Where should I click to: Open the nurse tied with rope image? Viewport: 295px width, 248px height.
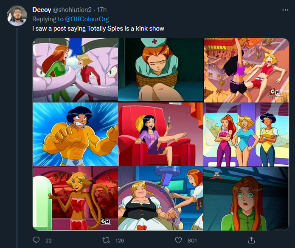[x=161, y=70]
